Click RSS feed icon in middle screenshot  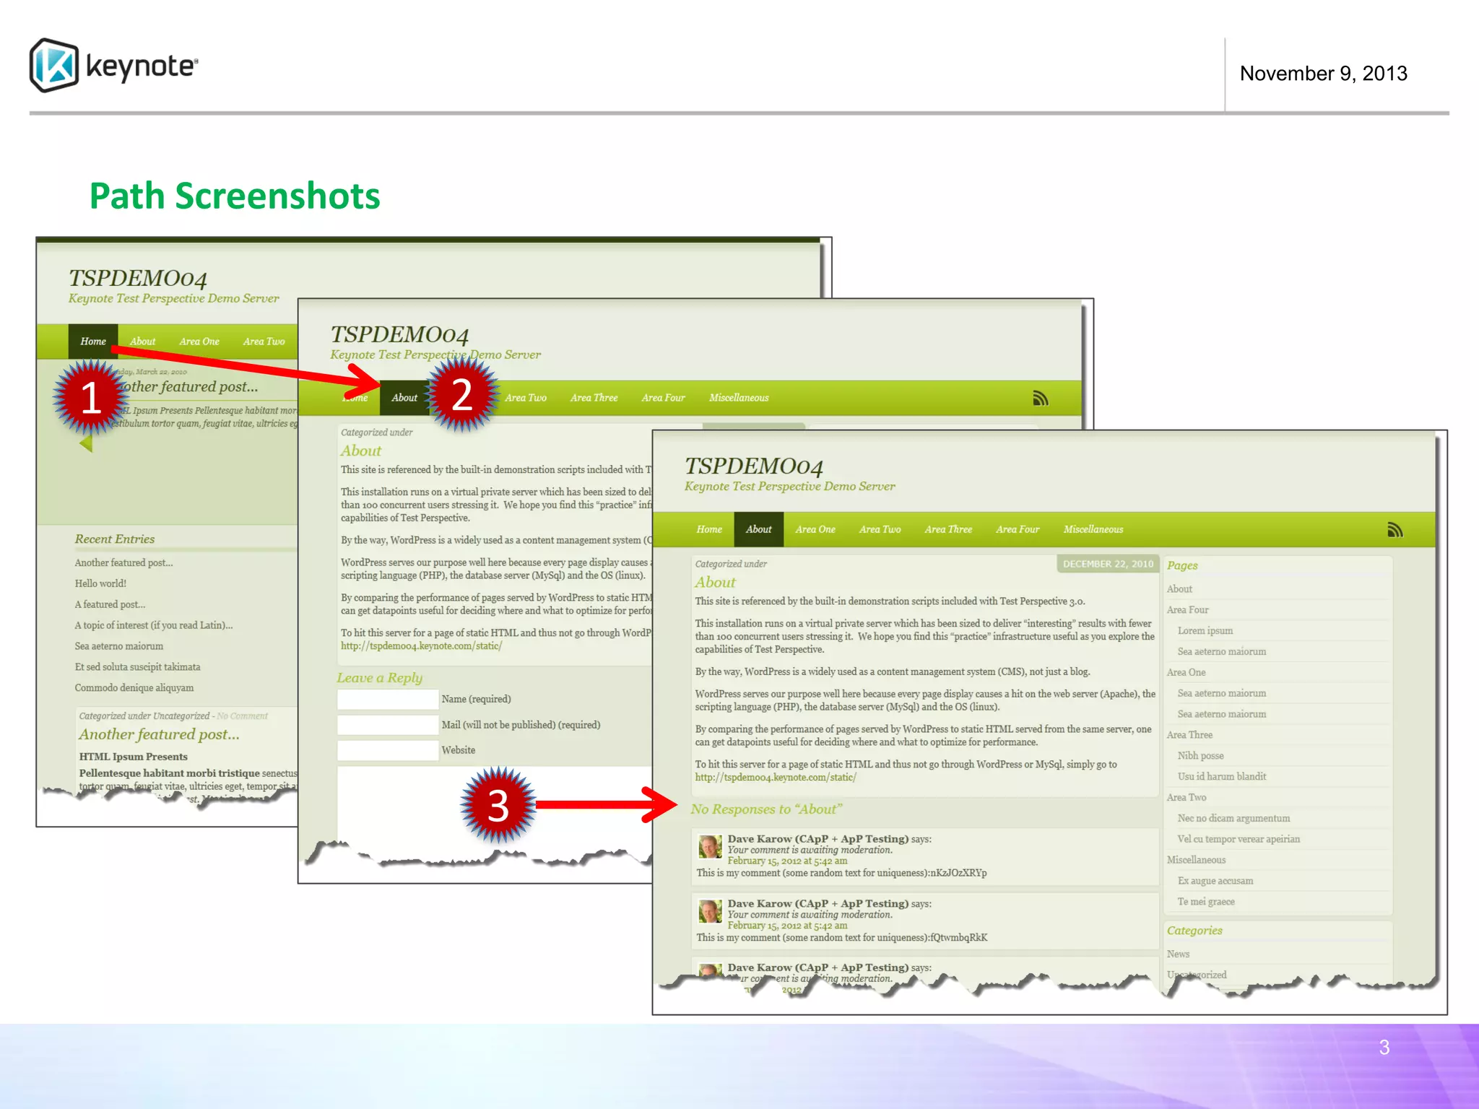[x=1040, y=398]
